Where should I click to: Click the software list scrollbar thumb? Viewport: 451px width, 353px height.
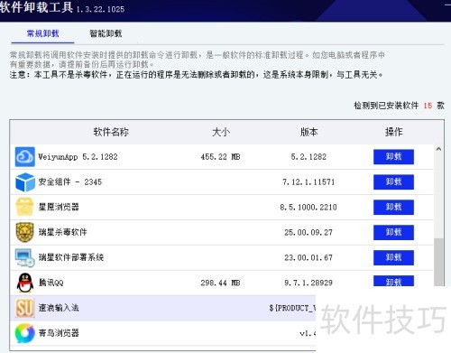click(439, 262)
